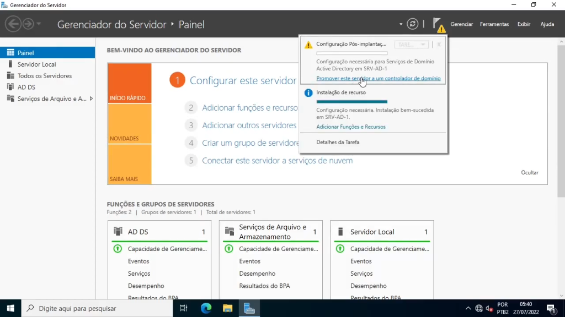Hide the welcome panel with Ocultar

click(x=530, y=172)
